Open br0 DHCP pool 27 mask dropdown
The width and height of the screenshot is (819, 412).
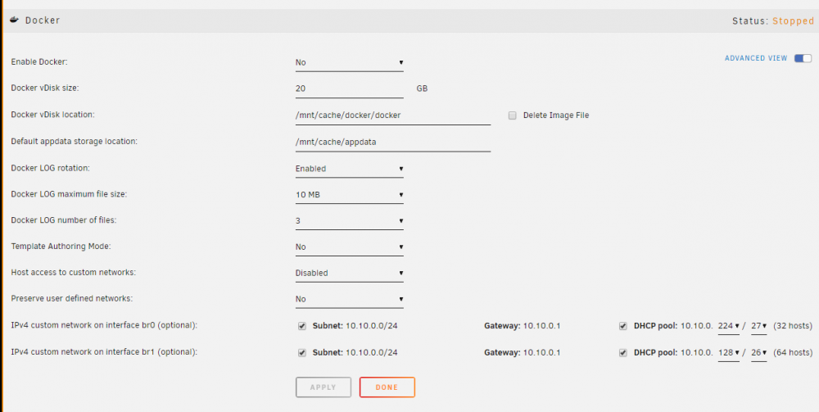pos(758,326)
